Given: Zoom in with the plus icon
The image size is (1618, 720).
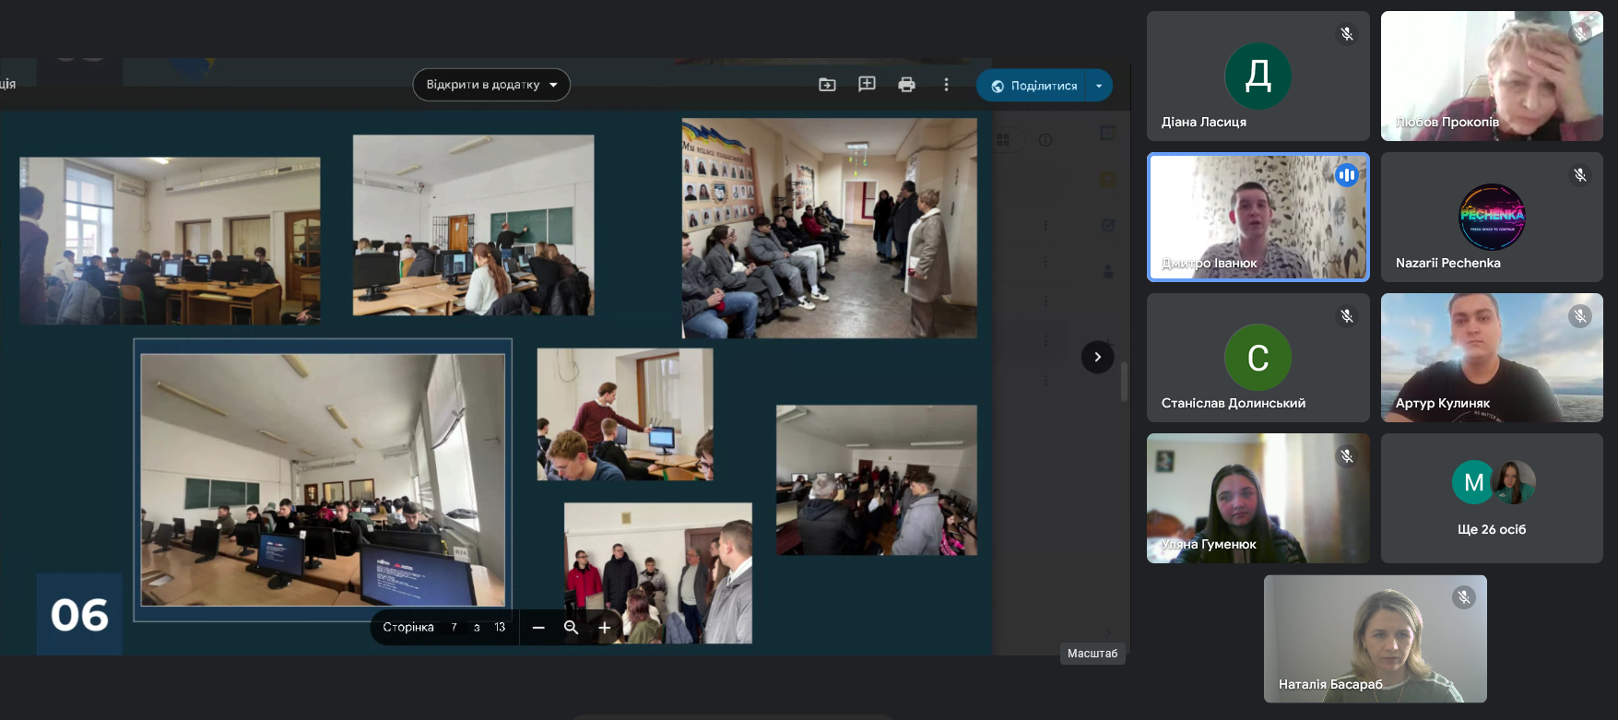Looking at the screenshot, I should pos(605,628).
